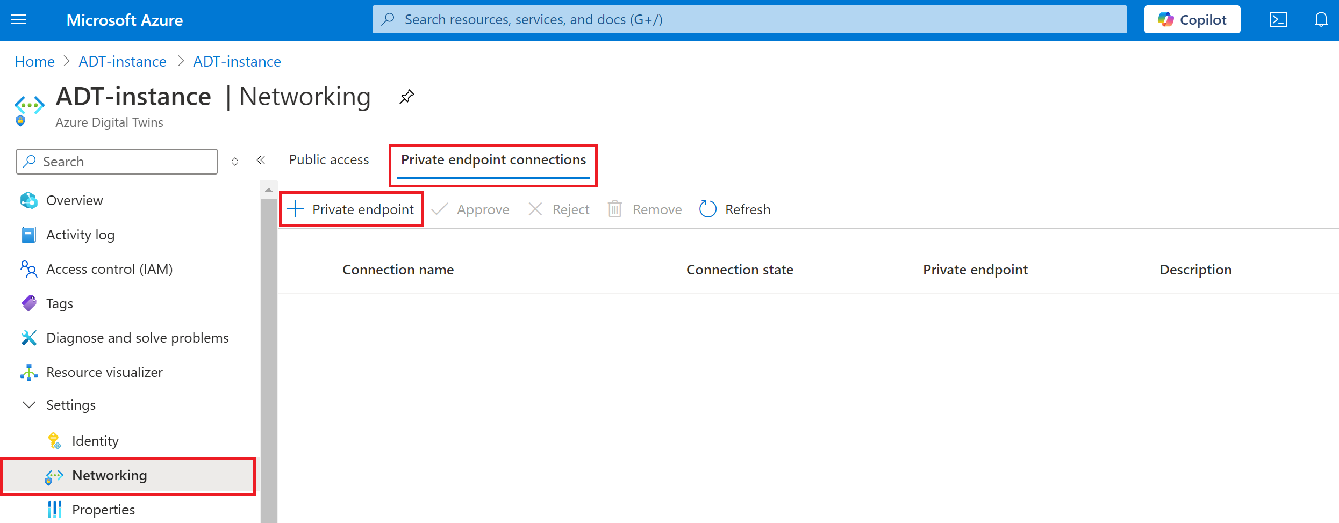This screenshot has width=1339, height=523.
Task: Click the Activity log book icon
Action: click(28, 235)
